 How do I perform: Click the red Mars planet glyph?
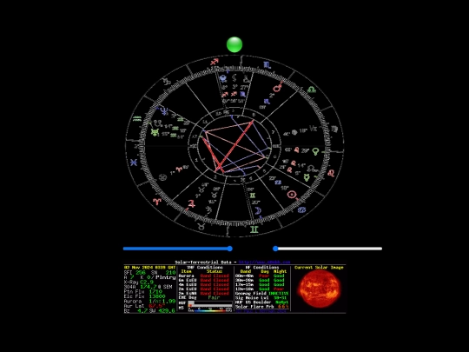click(278, 88)
